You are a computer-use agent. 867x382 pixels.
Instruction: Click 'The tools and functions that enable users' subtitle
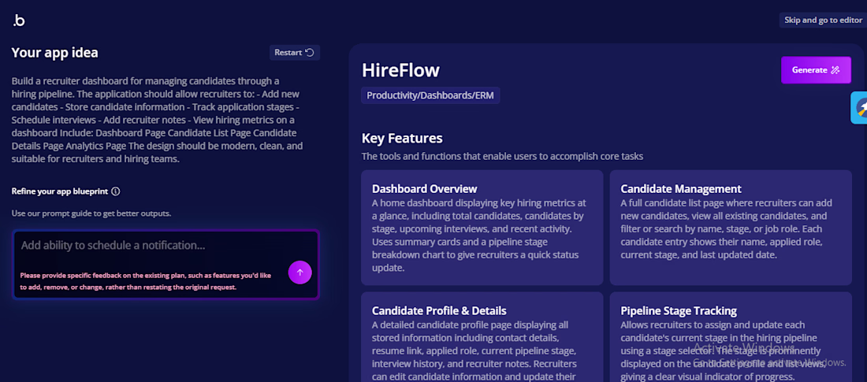[x=502, y=157]
